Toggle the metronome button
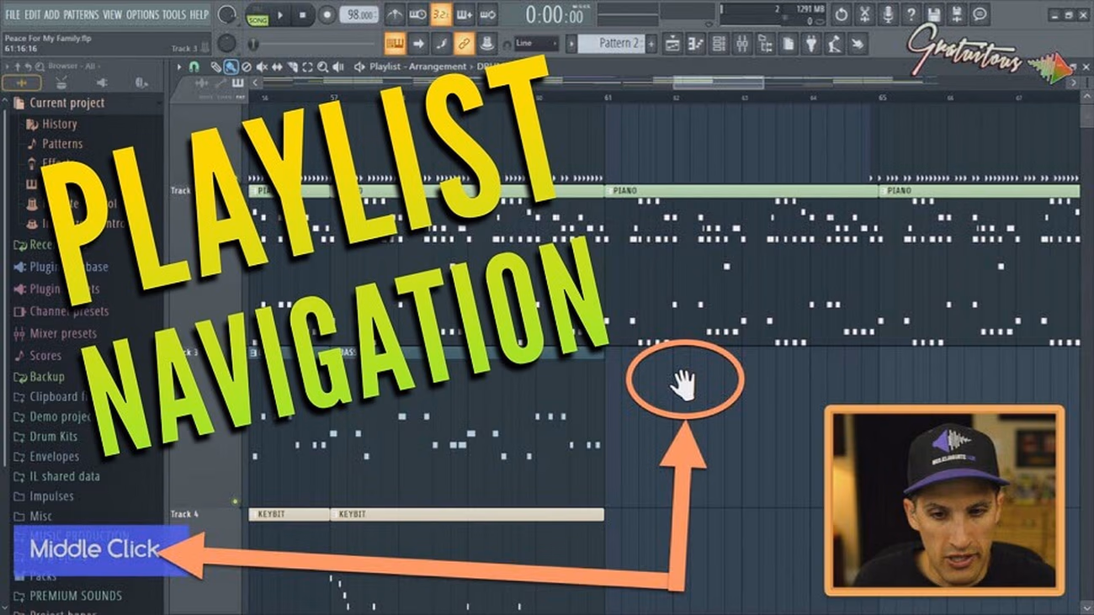 394,15
